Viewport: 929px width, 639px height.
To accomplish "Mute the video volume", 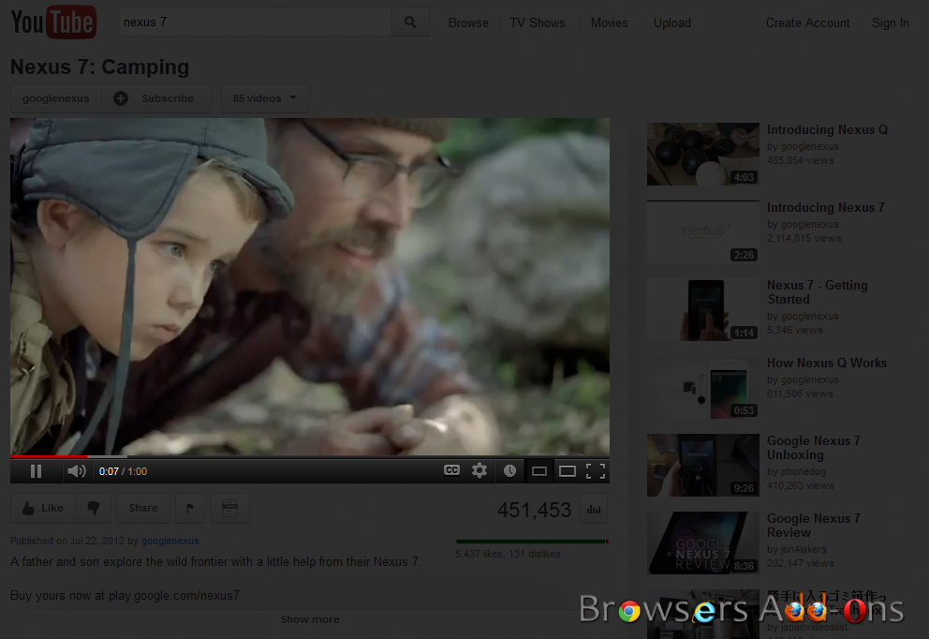I will point(77,471).
